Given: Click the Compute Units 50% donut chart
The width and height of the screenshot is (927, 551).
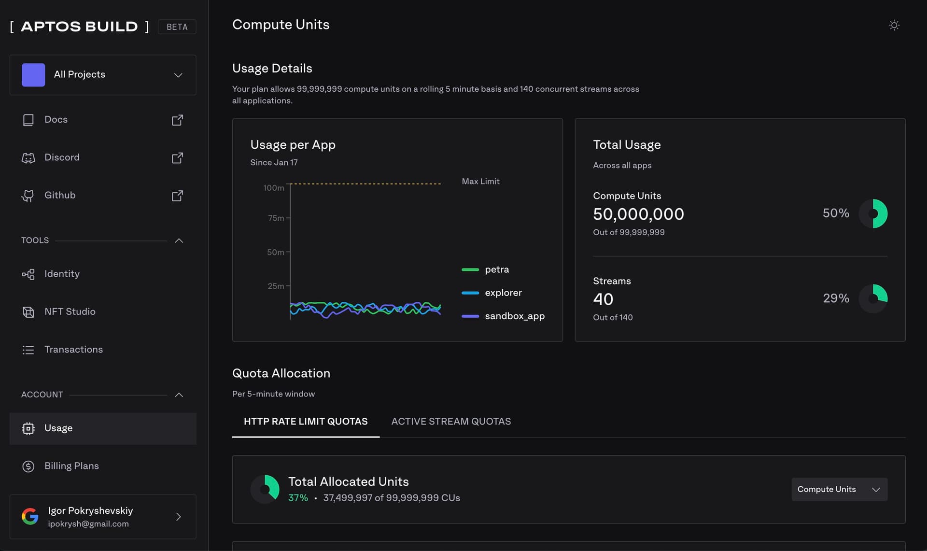Looking at the screenshot, I should click(x=873, y=213).
